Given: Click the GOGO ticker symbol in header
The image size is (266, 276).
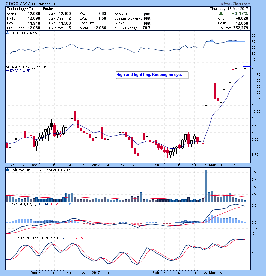Looking at the screenshot, I should pos(12,4).
